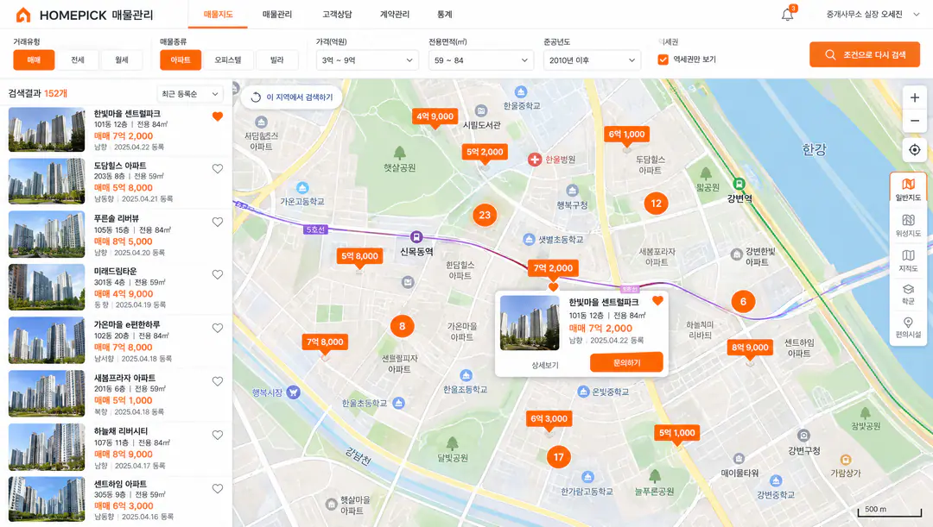Show the 지적도 cadastral layer
This screenshot has width=933, height=527.
coord(908,260)
